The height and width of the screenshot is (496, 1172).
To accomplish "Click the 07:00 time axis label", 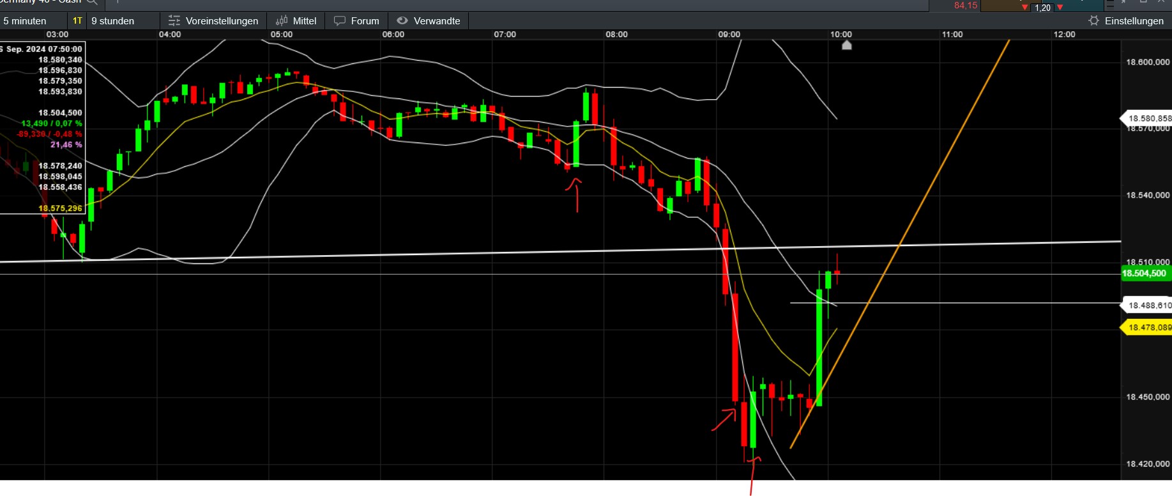I will pyautogui.click(x=505, y=35).
